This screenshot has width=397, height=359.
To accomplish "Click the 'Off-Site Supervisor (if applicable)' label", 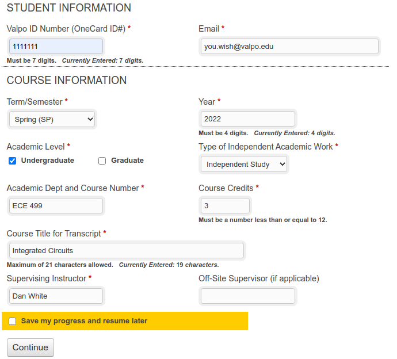I will (259, 278).
